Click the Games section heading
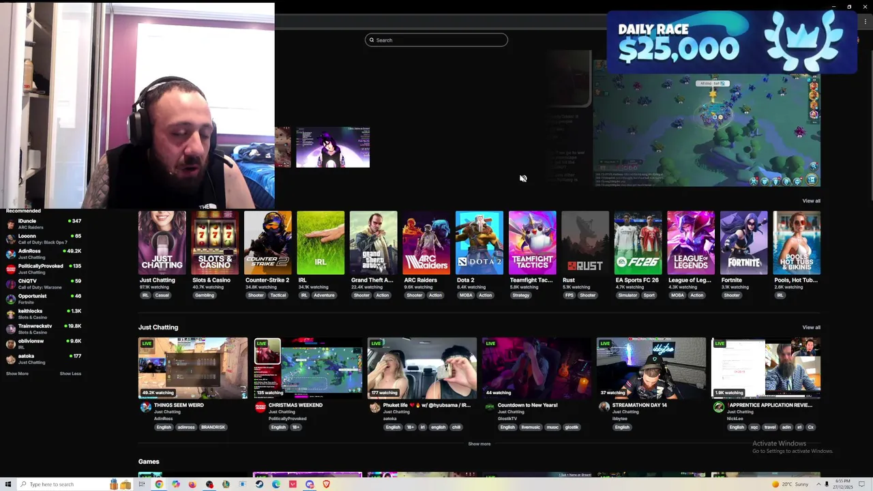The height and width of the screenshot is (491, 873). point(149,462)
